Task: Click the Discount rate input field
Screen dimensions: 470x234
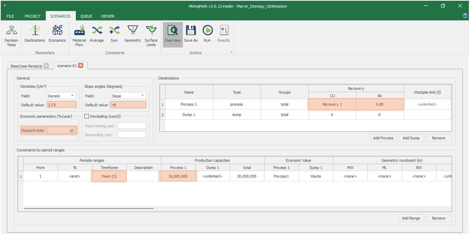Action: tap(62, 130)
